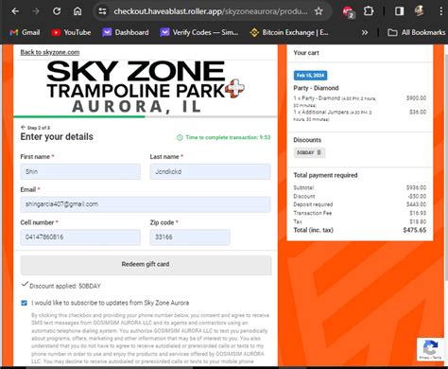Click the Cell number field
The height and width of the screenshot is (369, 448).
[80, 237]
